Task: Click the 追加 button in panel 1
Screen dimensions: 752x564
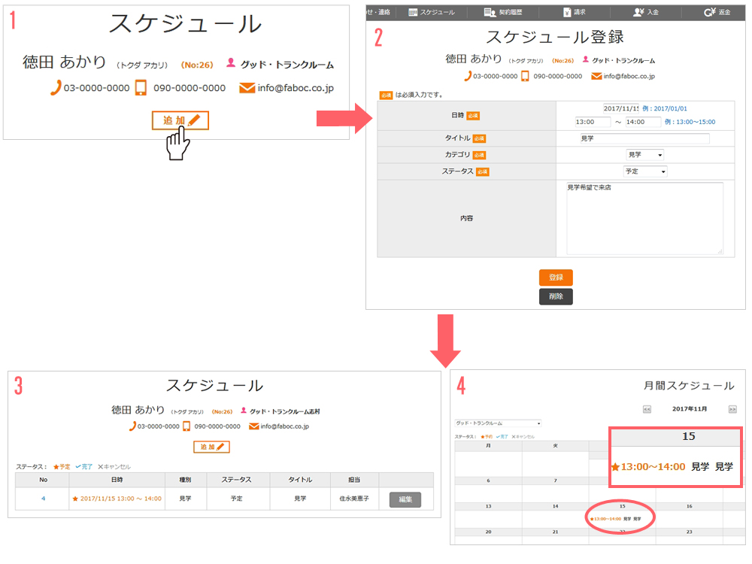Action: (180, 120)
